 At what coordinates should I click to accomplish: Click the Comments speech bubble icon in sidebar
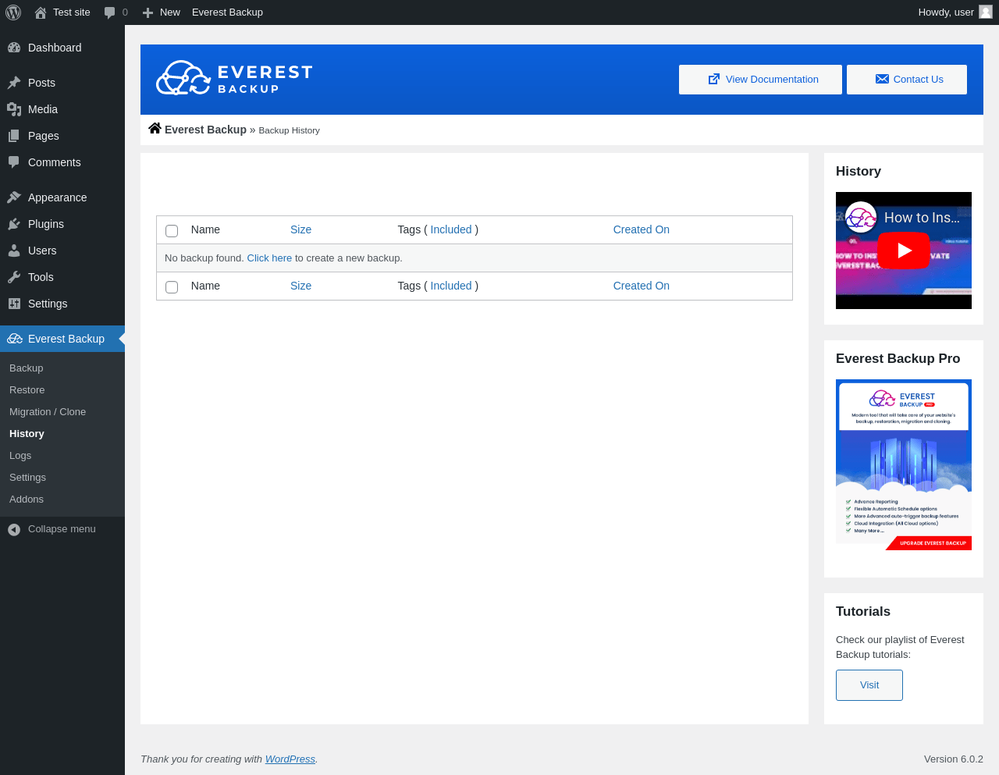(x=14, y=162)
